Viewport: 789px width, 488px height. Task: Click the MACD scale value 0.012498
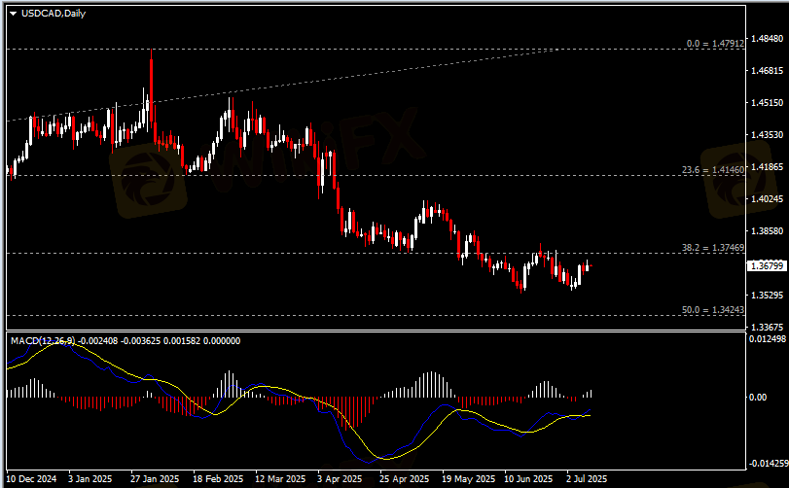[x=768, y=339]
